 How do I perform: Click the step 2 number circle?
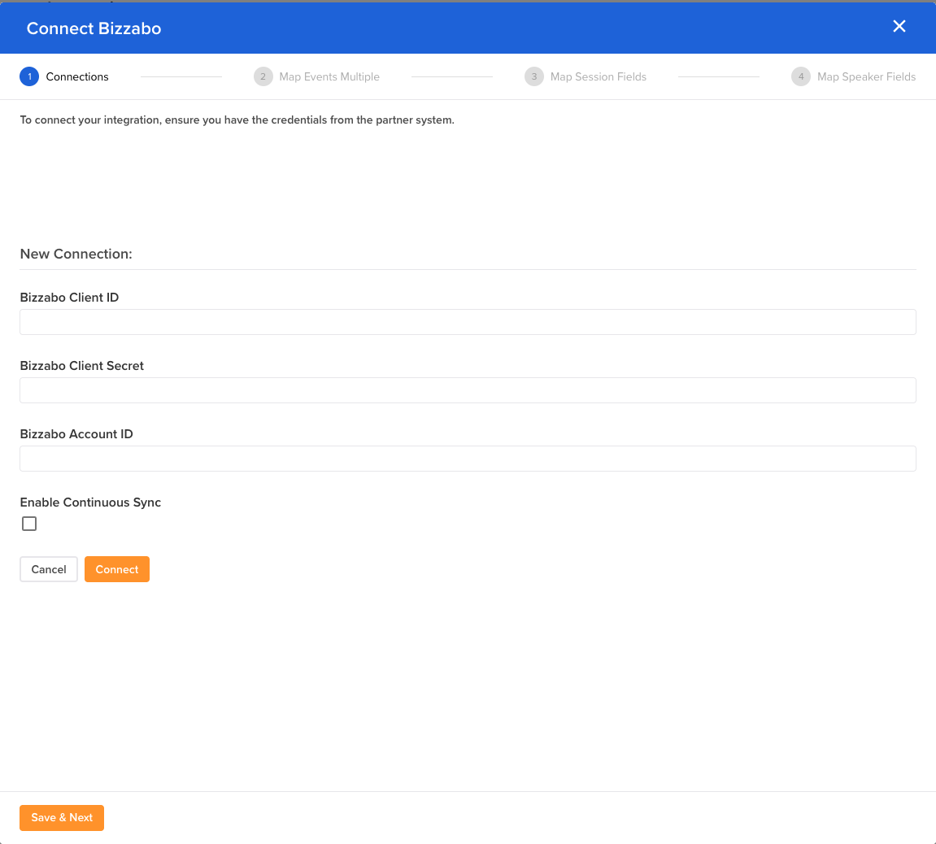coord(263,76)
